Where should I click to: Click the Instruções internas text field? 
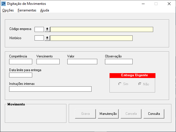click(x=50, y=89)
